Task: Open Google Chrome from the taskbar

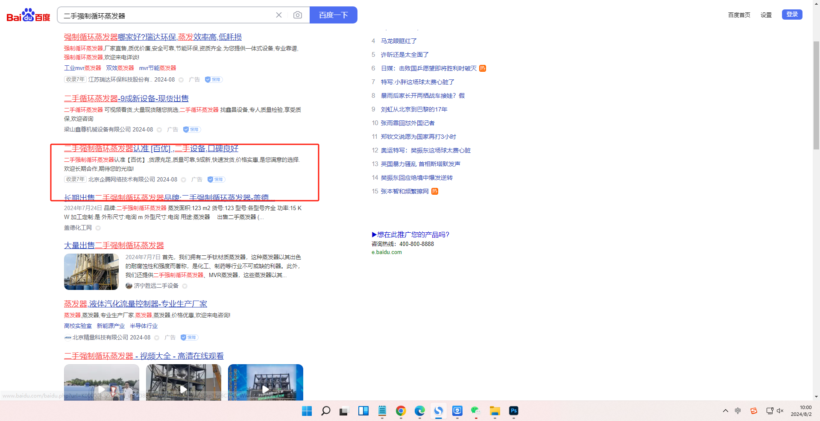Action: (401, 411)
